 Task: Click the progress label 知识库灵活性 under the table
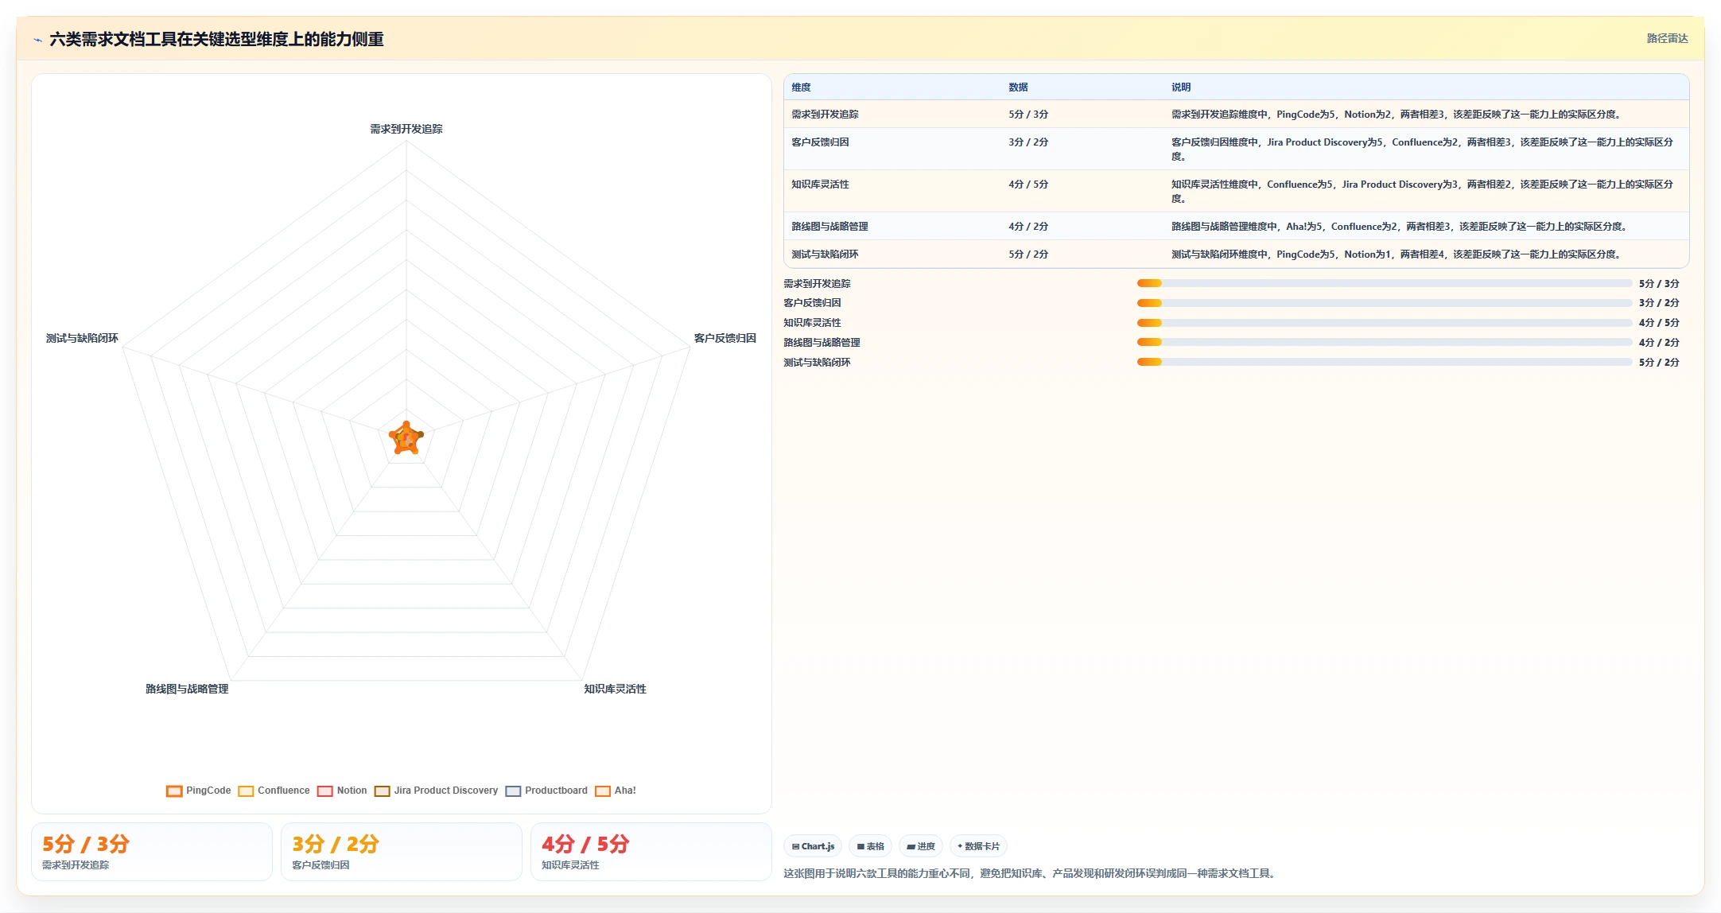(x=812, y=323)
